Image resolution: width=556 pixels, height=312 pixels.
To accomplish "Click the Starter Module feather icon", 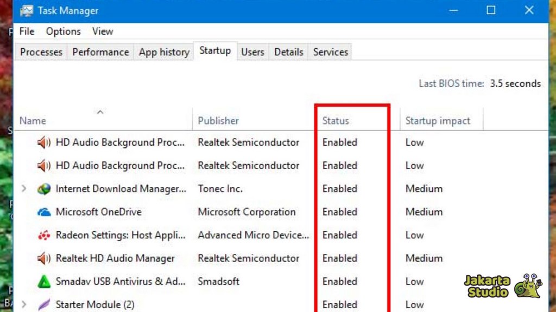I will [44, 304].
